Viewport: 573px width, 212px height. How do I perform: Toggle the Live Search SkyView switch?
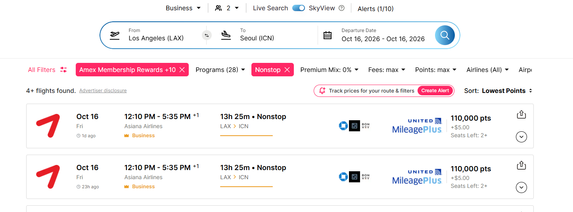point(299,8)
